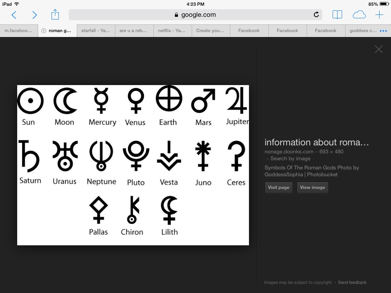The width and height of the screenshot is (391, 293).
Task: Tap the Pluto symbol
Action: point(136,156)
